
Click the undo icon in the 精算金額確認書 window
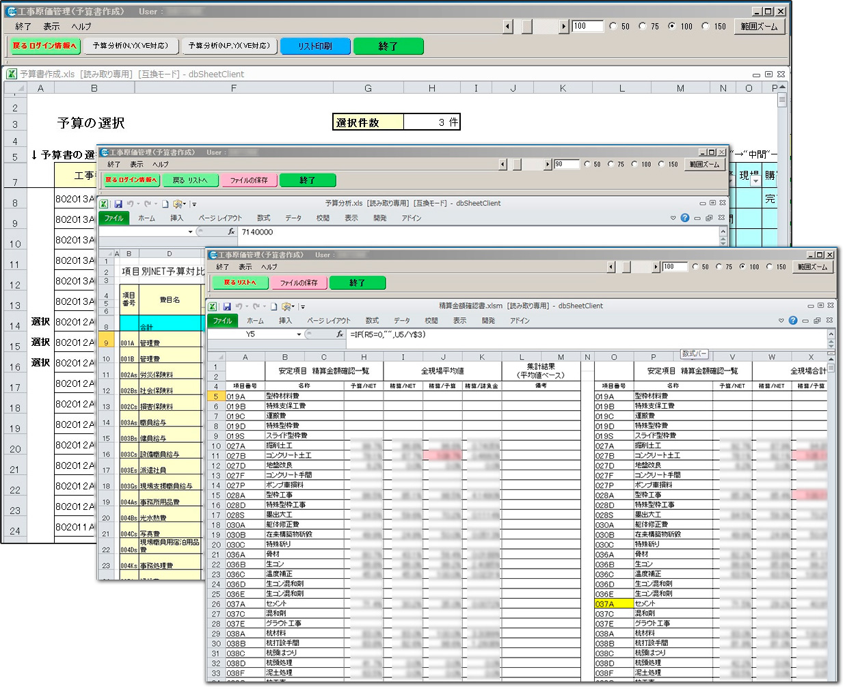point(239,306)
